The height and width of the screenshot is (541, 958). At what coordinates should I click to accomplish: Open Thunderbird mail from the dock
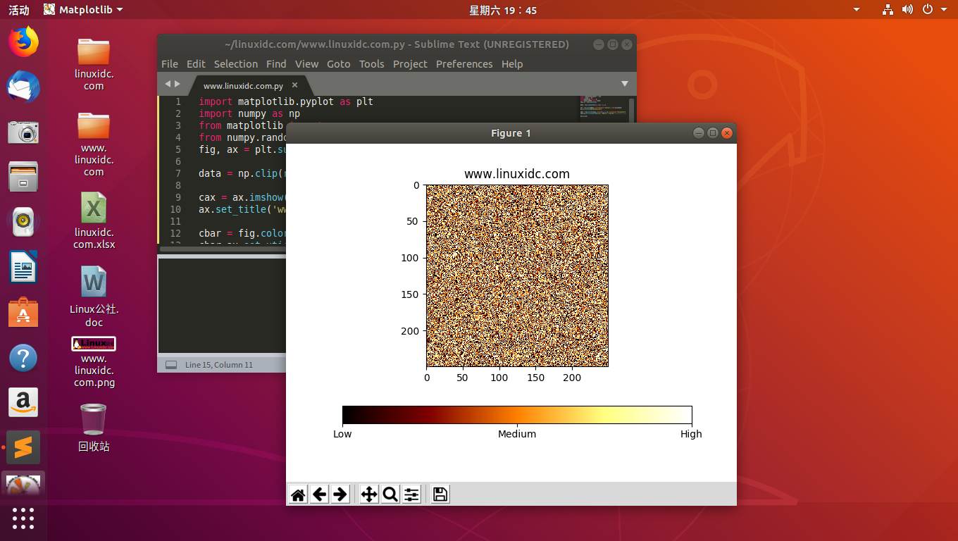[x=23, y=87]
